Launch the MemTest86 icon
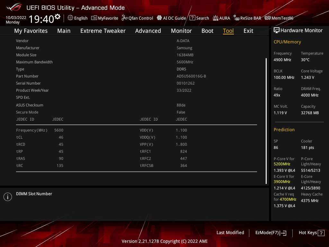Viewport: 329px width, 247px height. coord(268,18)
